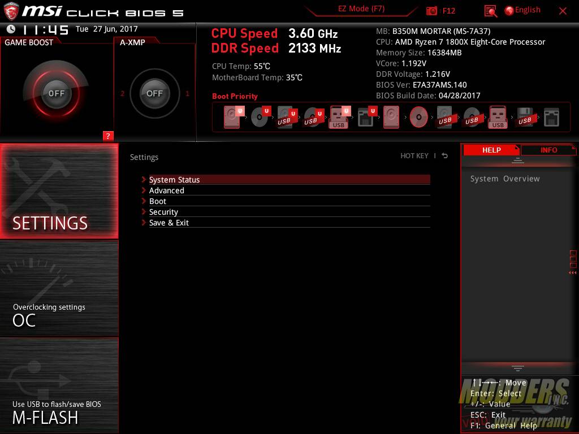Click the HOT KEY label
The height and width of the screenshot is (434, 579).
click(414, 156)
